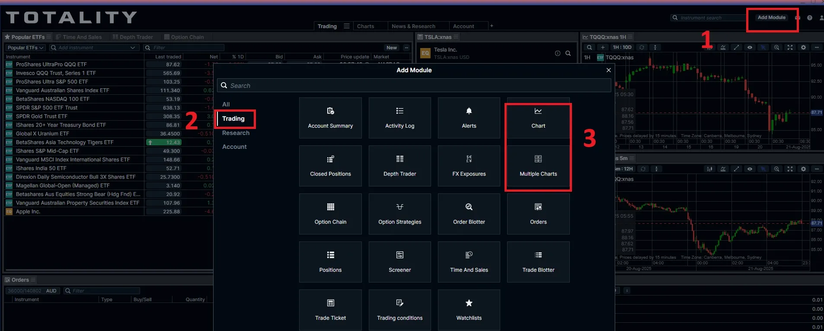Expand the Add instrument dropdown arrow

[x=133, y=48]
